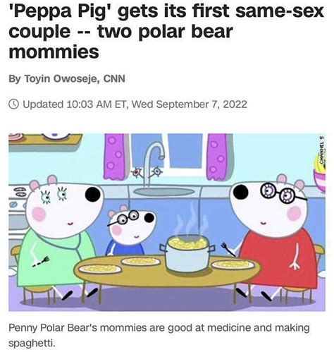Click the fork held by green-dress bear
The width and height of the screenshot is (334, 352).
[40, 261]
